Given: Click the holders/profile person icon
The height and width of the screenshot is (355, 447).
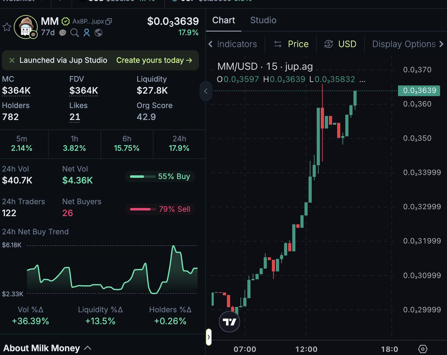Looking at the screenshot, I should (x=86, y=33).
